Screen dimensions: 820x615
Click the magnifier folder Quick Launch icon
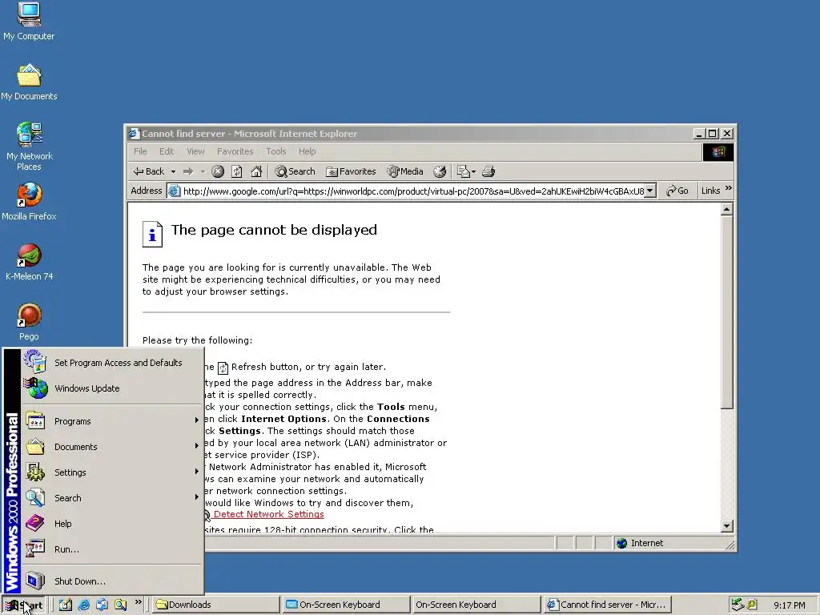point(120,605)
